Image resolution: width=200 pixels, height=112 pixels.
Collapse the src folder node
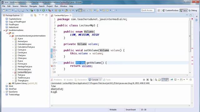7,33
